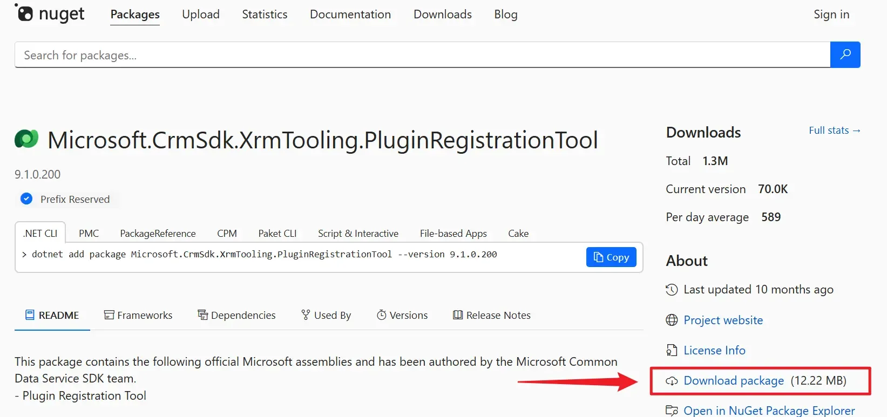Select the Paket CLI tab
Image resolution: width=887 pixels, height=417 pixels.
click(x=277, y=234)
